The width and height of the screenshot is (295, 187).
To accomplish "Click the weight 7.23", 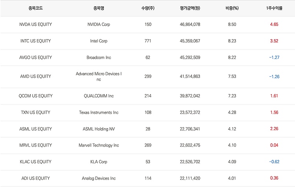I will 232,96.
